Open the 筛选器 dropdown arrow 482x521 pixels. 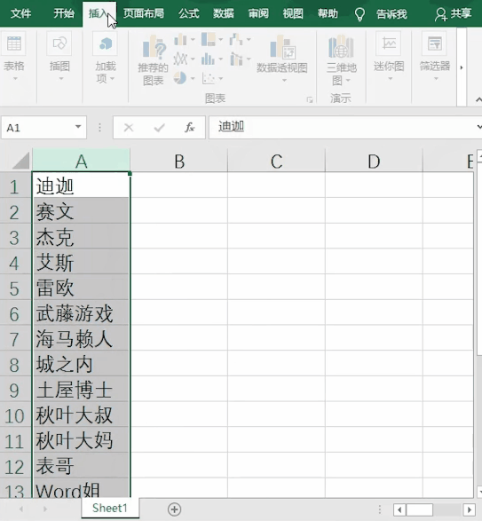click(x=436, y=79)
